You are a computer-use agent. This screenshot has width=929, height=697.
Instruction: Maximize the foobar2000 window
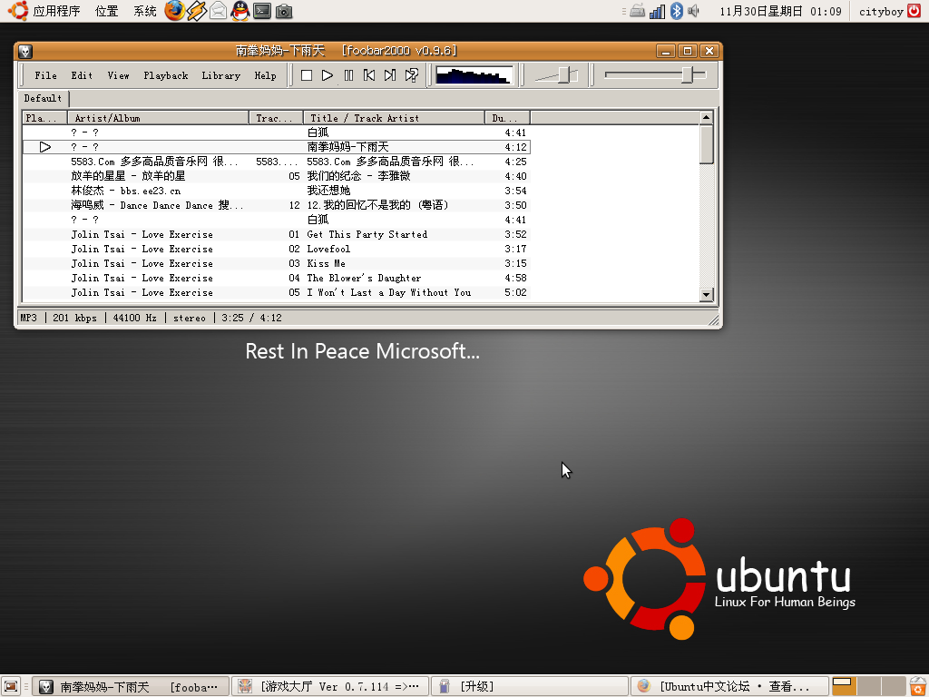(x=688, y=51)
